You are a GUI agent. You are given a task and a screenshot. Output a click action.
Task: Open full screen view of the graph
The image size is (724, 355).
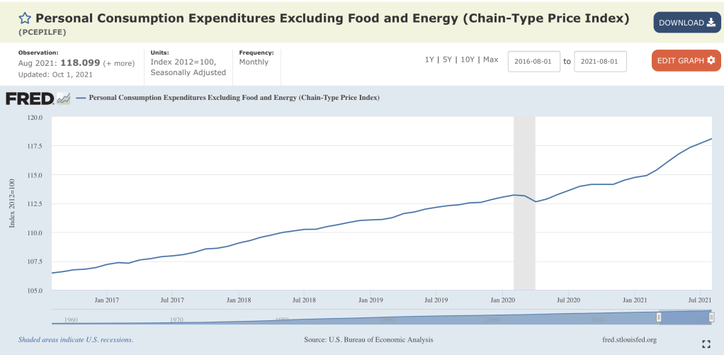(706, 344)
